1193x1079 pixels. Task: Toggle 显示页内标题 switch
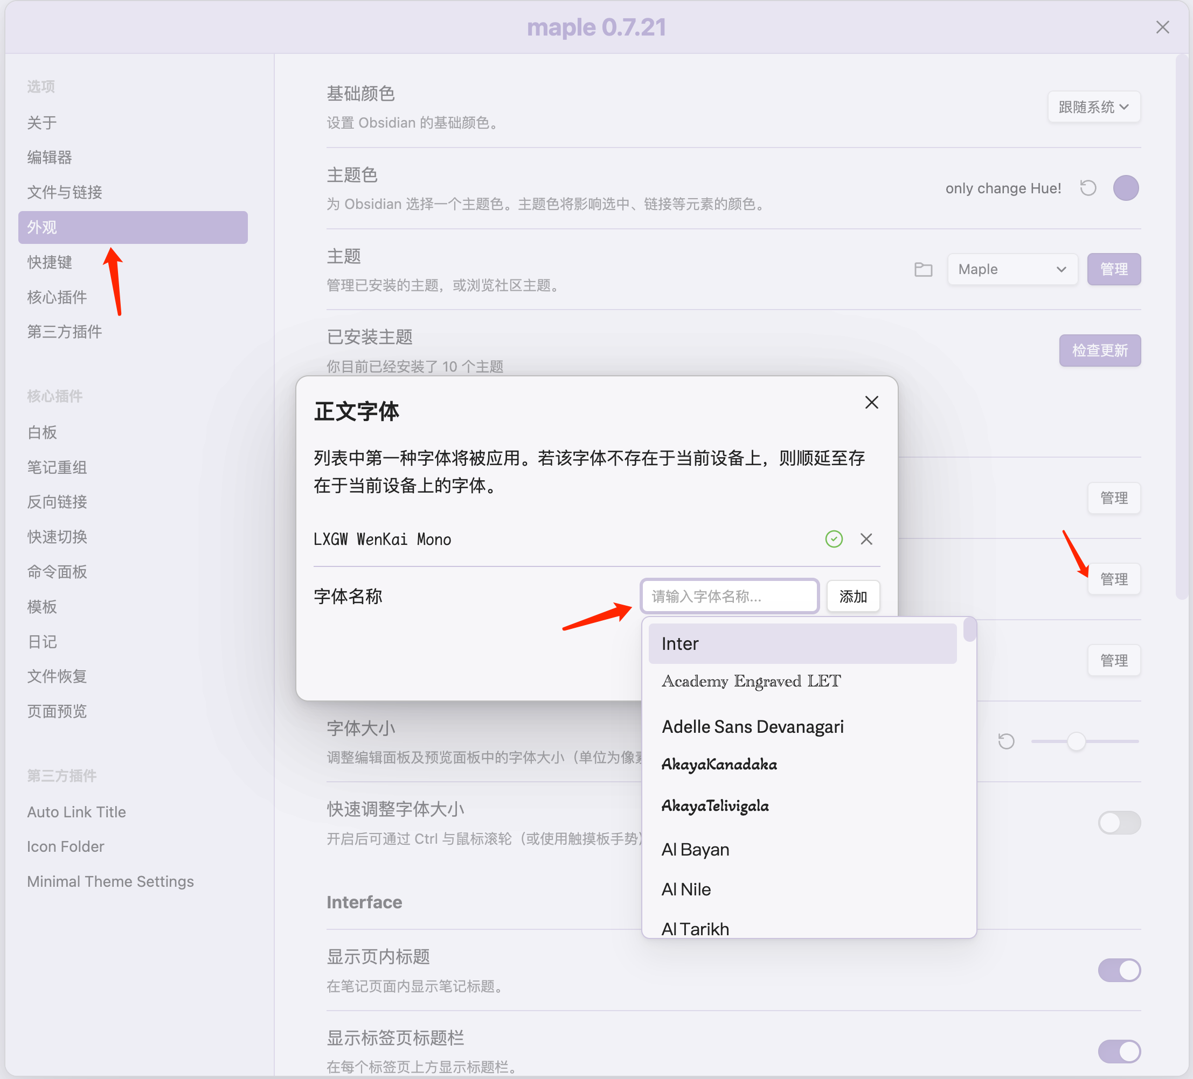click(1119, 970)
